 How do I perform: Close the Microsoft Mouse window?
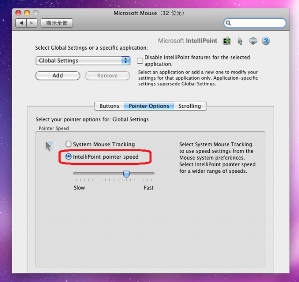pos(18,13)
